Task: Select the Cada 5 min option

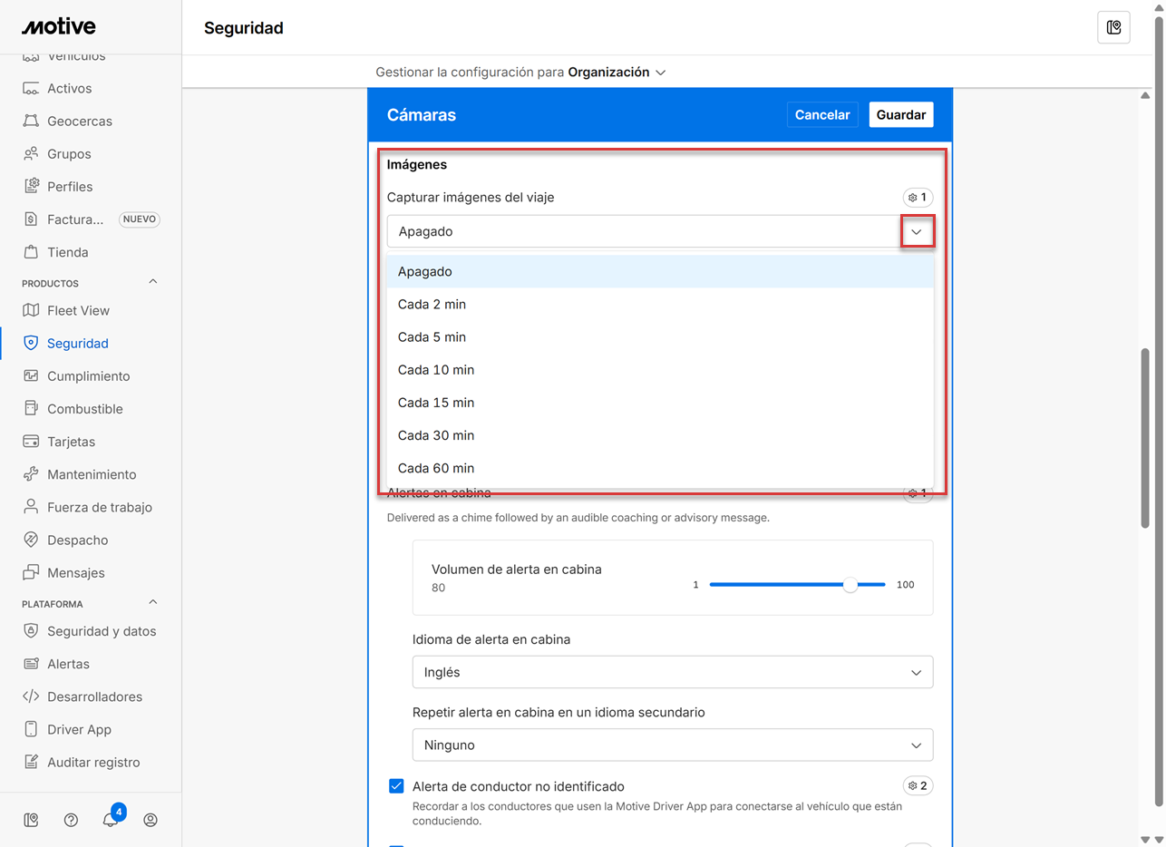Action: tap(432, 336)
